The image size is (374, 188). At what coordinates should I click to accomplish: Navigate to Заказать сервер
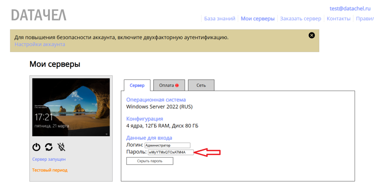(x=301, y=19)
